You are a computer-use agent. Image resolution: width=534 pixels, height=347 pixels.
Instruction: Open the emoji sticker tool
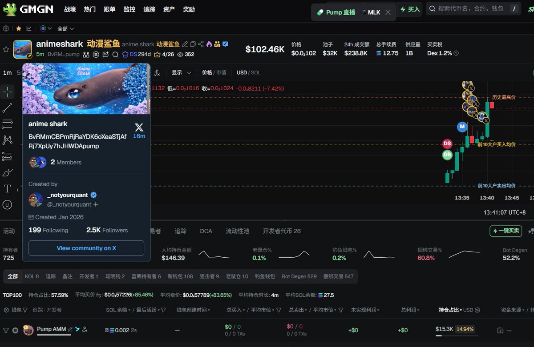7,204
